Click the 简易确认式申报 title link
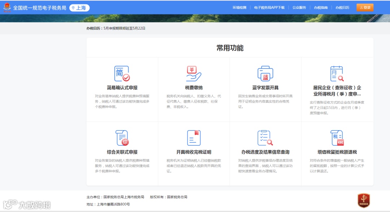The height and width of the screenshot is (212, 390). pyautogui.click(x=122, y=88)
